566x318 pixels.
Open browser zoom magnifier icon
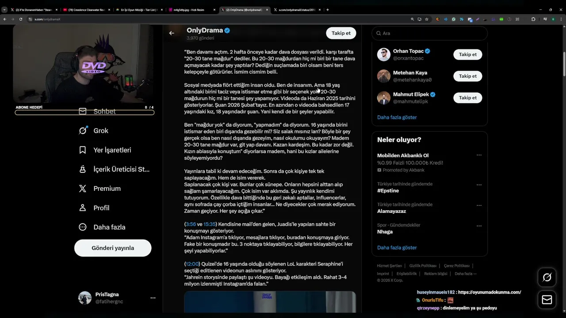tap(413, 19)
